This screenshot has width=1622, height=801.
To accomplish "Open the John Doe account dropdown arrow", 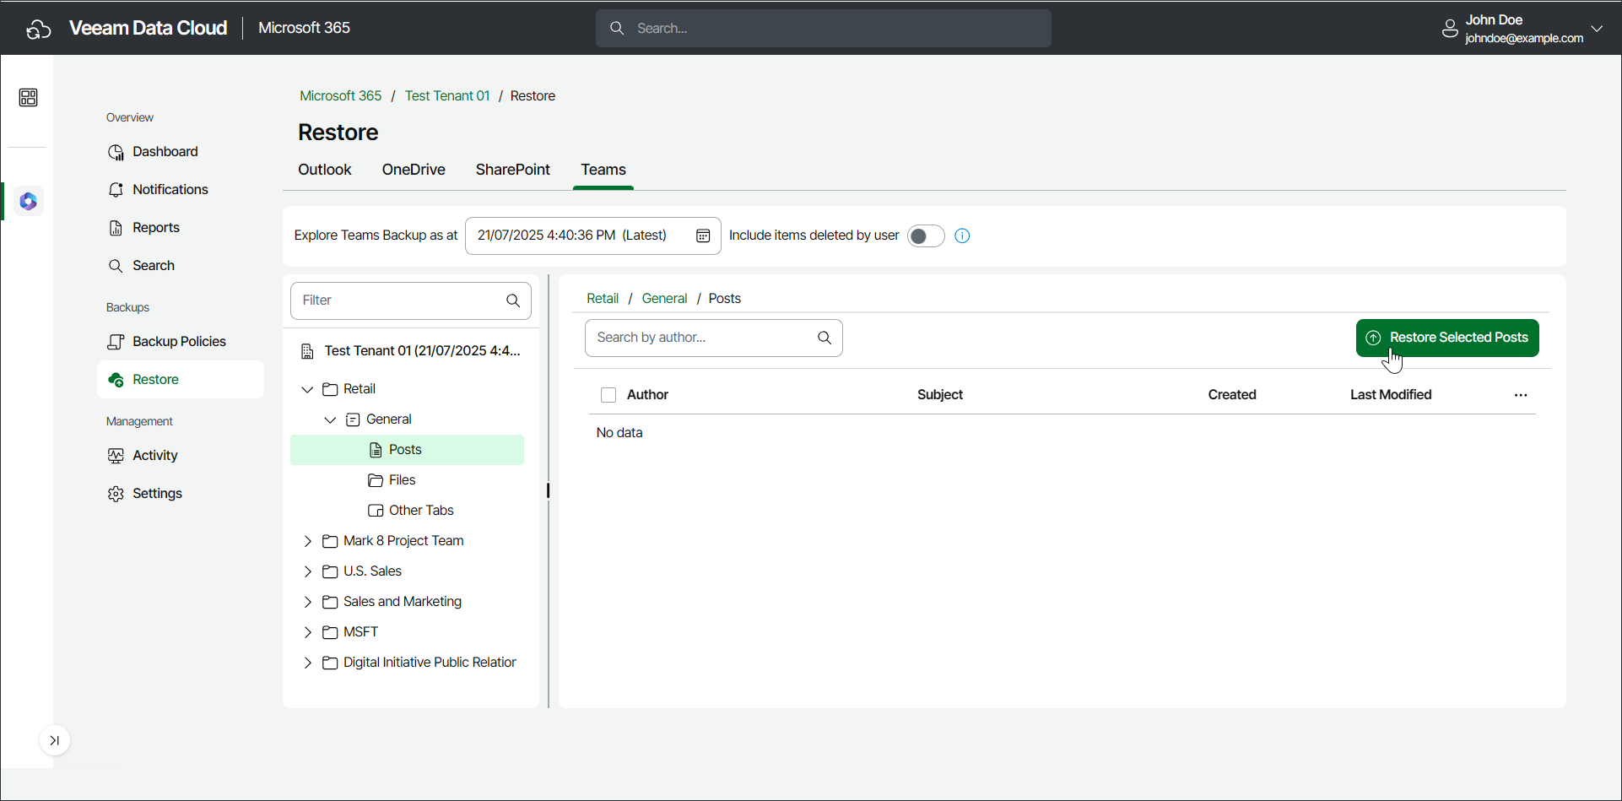I will click(1597, 29).
